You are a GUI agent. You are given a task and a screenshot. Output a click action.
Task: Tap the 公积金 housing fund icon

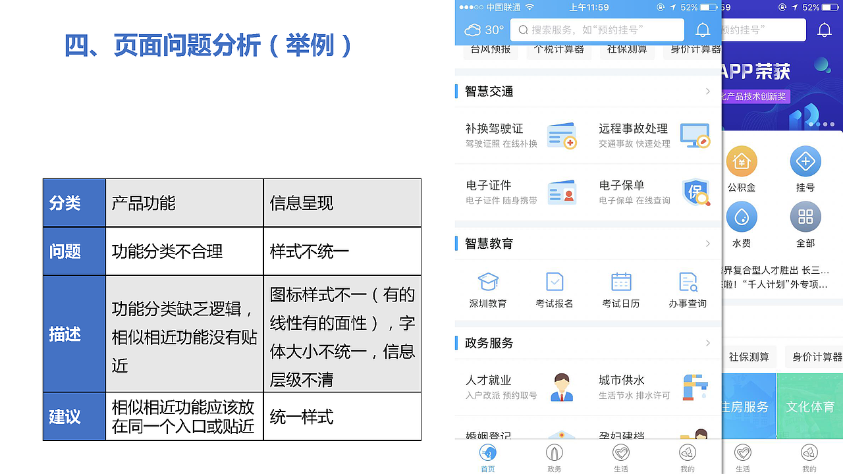pos(742,163)
